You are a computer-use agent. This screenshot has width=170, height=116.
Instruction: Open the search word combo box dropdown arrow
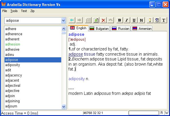point(64,21)
